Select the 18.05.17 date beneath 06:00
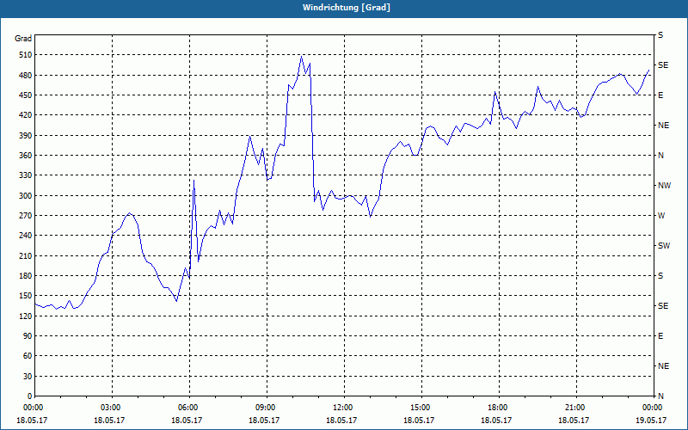Image resolution: width=688 pixels, height=430 pixels. pos(186,420)
